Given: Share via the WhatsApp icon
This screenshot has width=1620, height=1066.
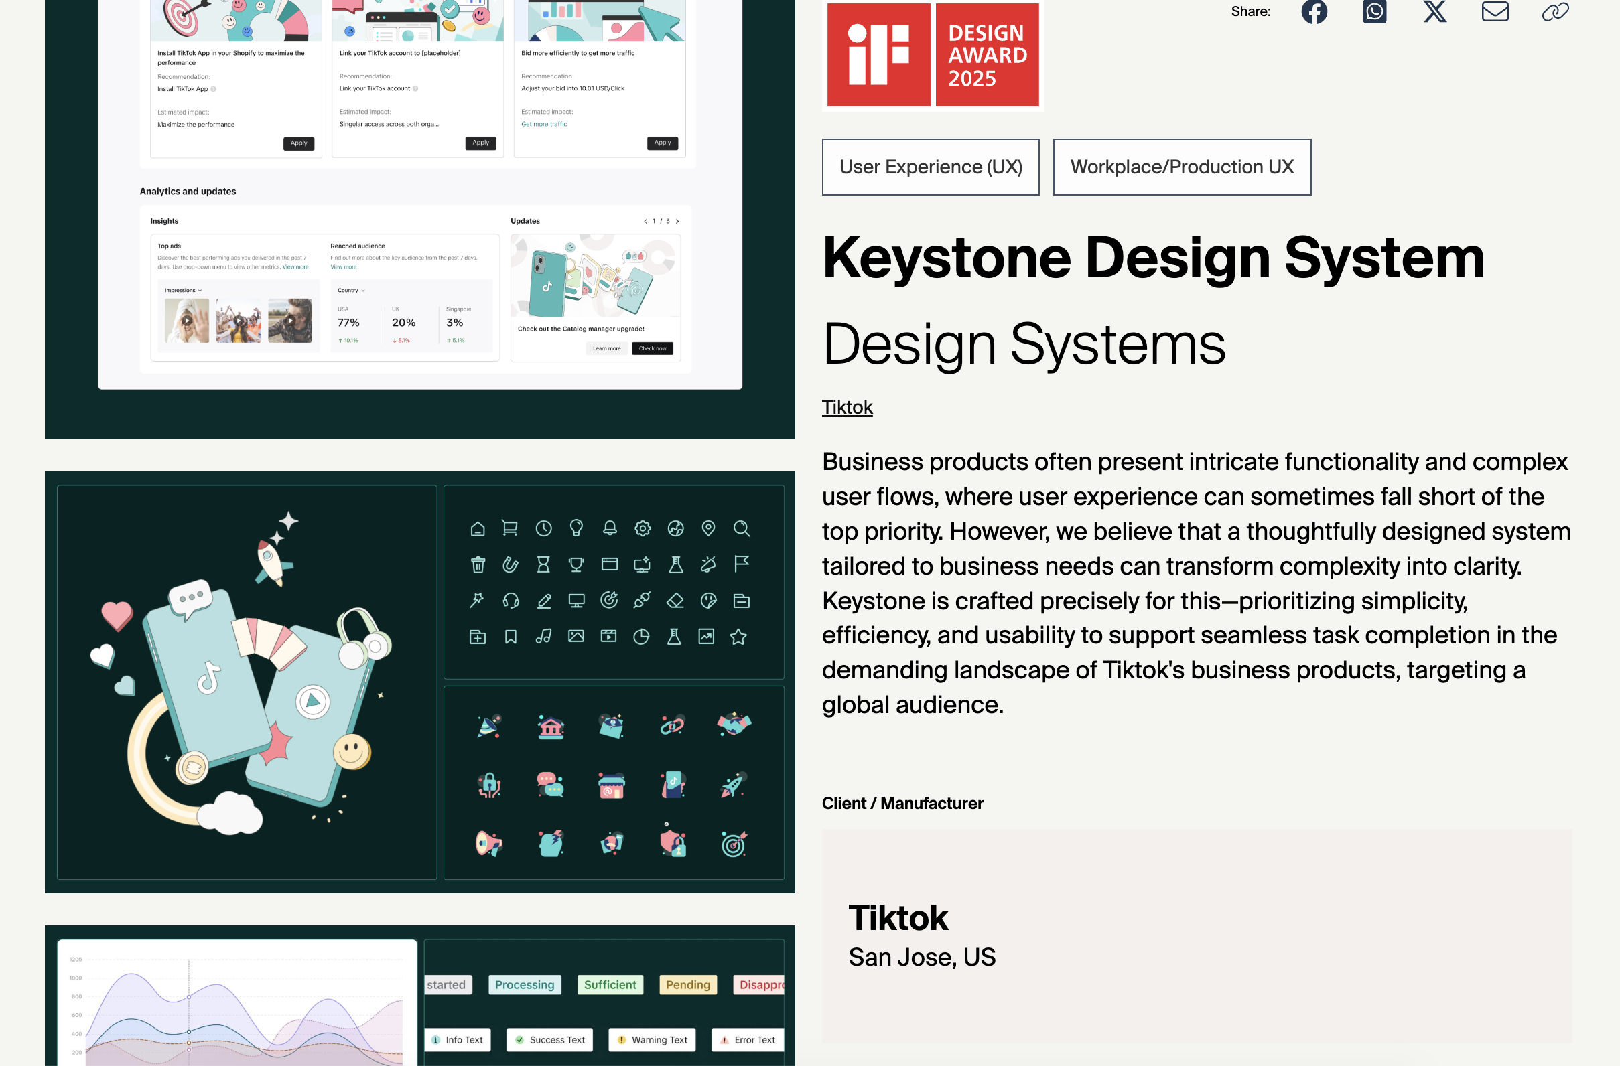Looking at the screenshot, I should [1374, 11].
